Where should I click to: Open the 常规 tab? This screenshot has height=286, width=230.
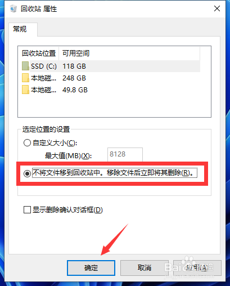[x=20, y=29]
